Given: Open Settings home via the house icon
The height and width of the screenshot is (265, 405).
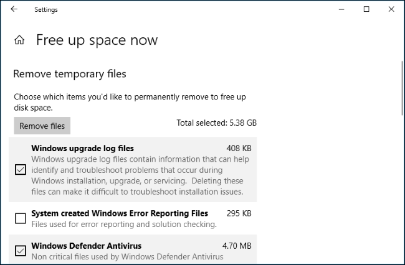Looking at the screenshot, I should [x=20, y=40].
